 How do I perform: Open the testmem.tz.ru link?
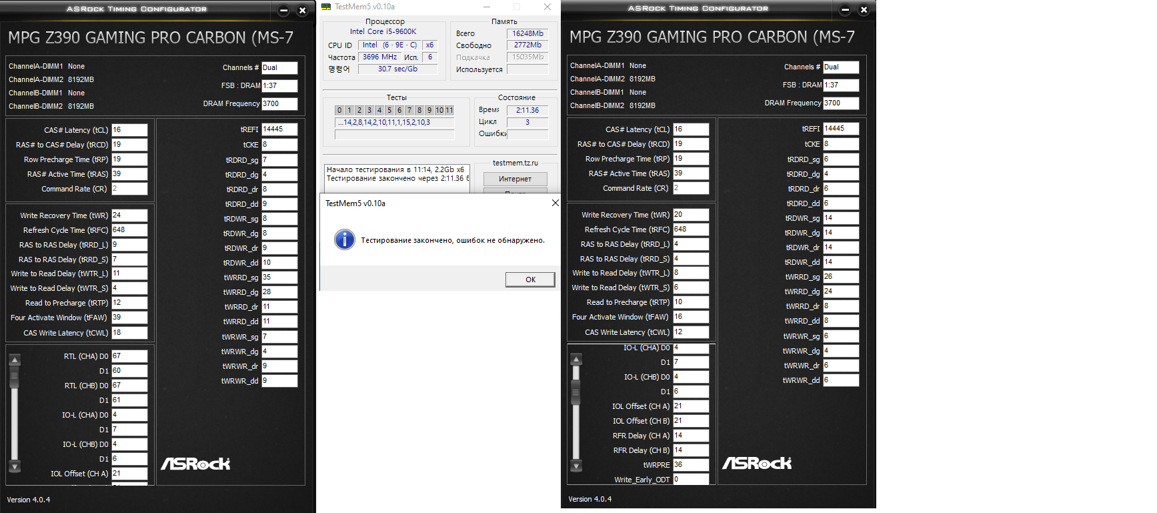pyautogui.click(x=515, y=163)
